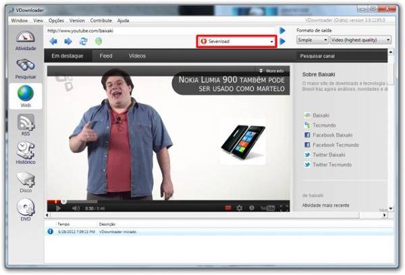Open the Simple format dropdown
405x275 pixels.
[x=313, y=40]
